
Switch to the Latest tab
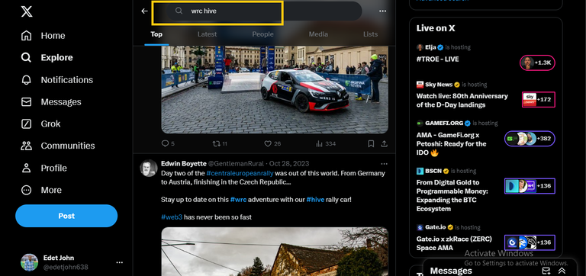coord(207,34)
